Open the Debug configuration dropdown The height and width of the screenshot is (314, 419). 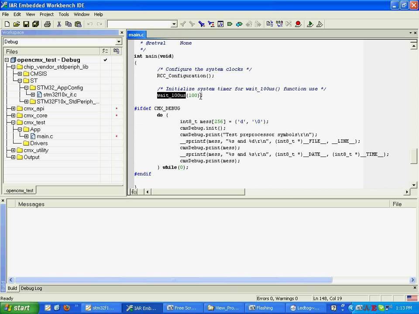(119, 42)
